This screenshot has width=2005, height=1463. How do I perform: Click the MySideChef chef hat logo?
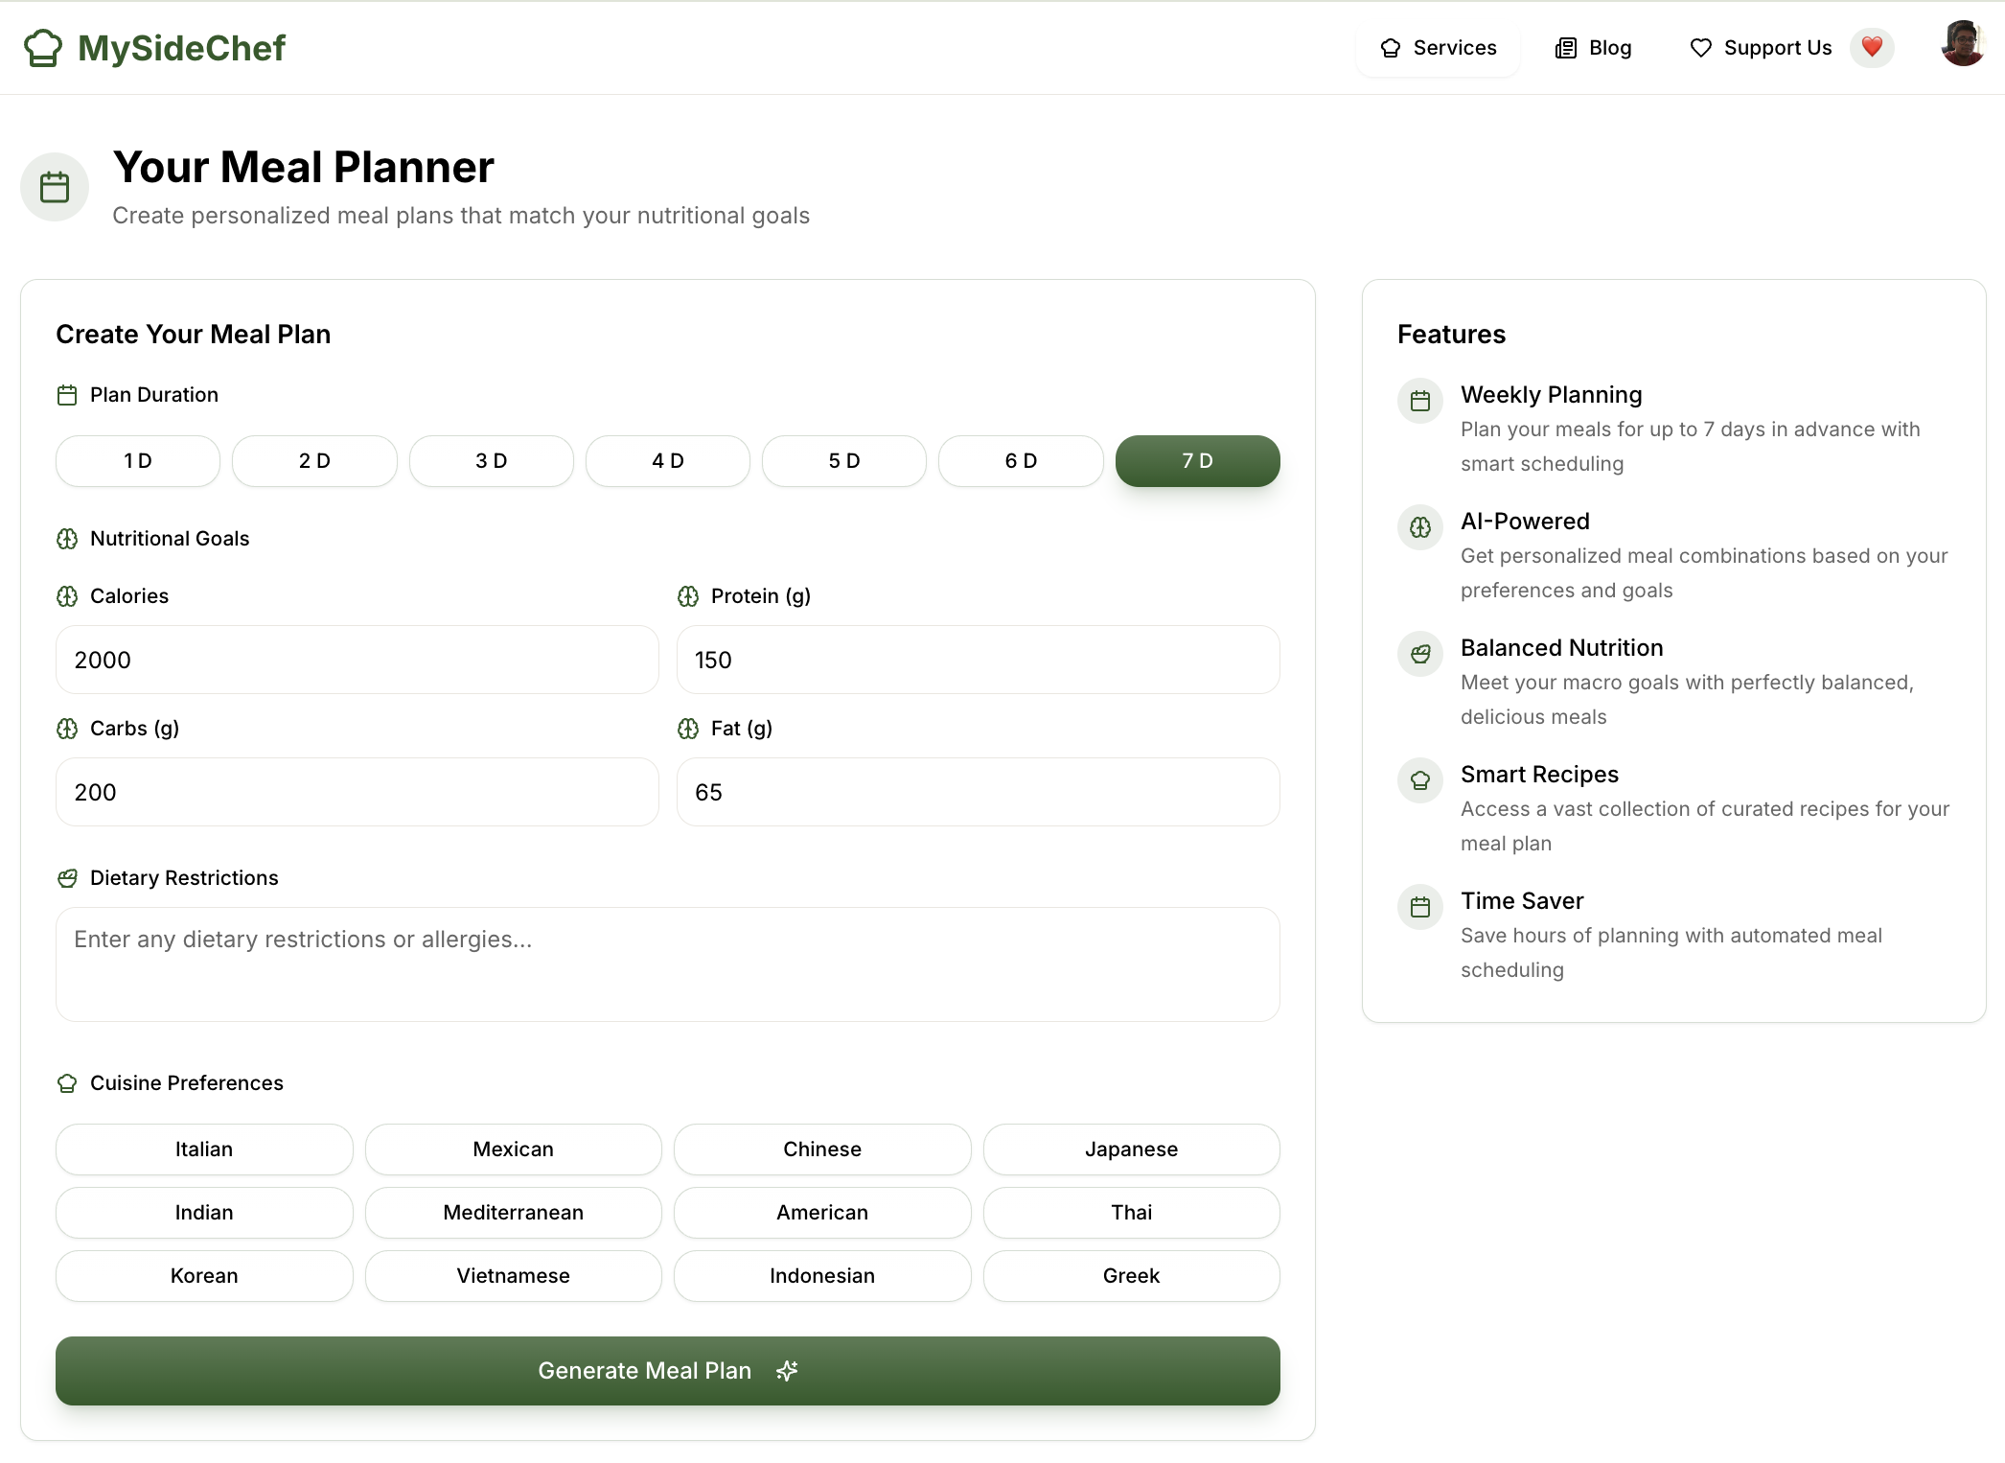[43, 48]
